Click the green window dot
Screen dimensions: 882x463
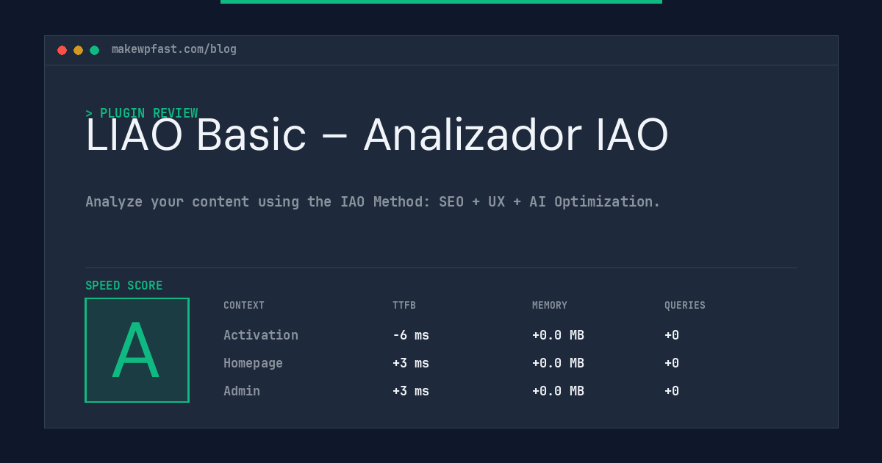coord(94,50)
